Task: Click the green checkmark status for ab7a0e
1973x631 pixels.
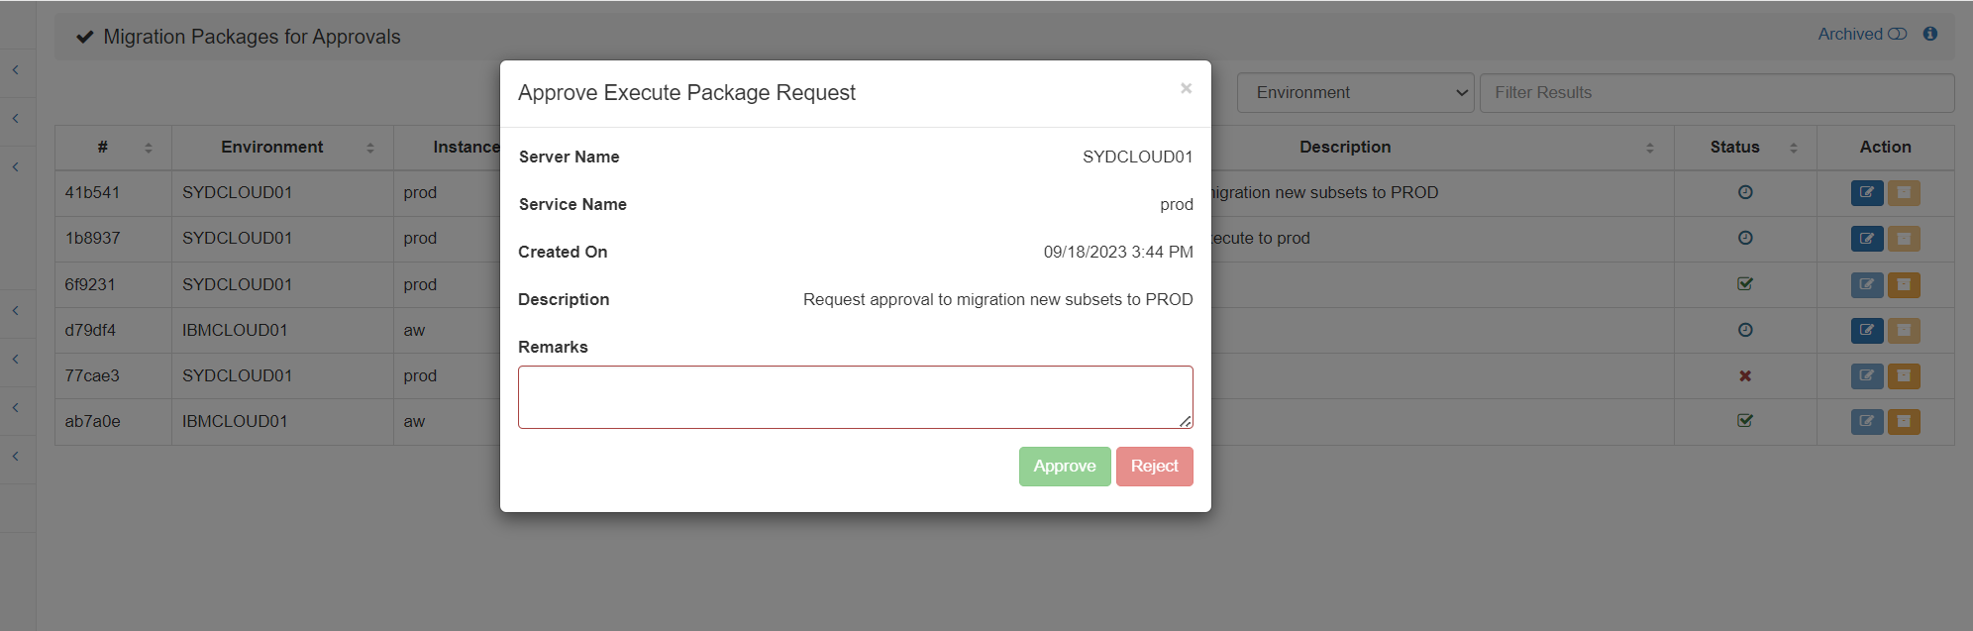Action: point(1744,420)
